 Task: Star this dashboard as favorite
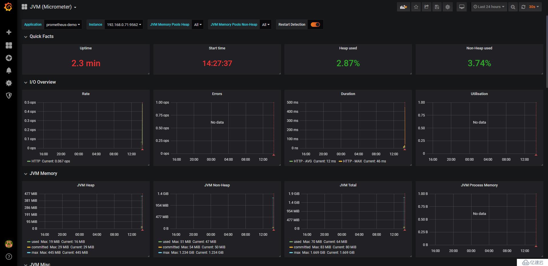pos(416,7)
